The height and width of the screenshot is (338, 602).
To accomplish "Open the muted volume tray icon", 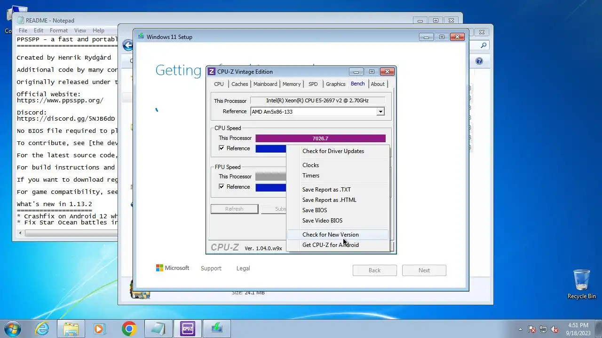I will tap(554, 329).
